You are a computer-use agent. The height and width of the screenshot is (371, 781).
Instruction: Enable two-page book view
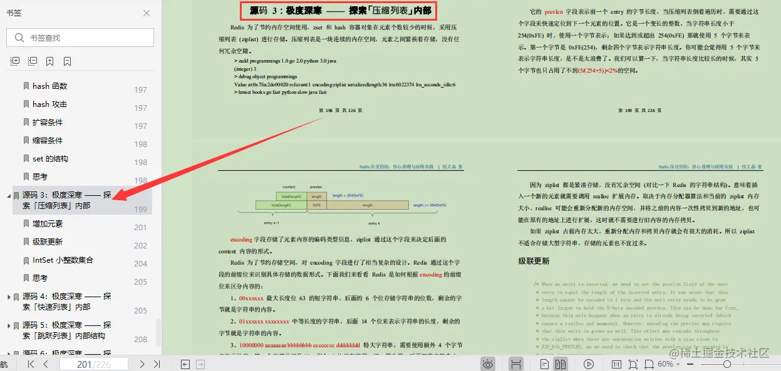[x=561, y=363]
